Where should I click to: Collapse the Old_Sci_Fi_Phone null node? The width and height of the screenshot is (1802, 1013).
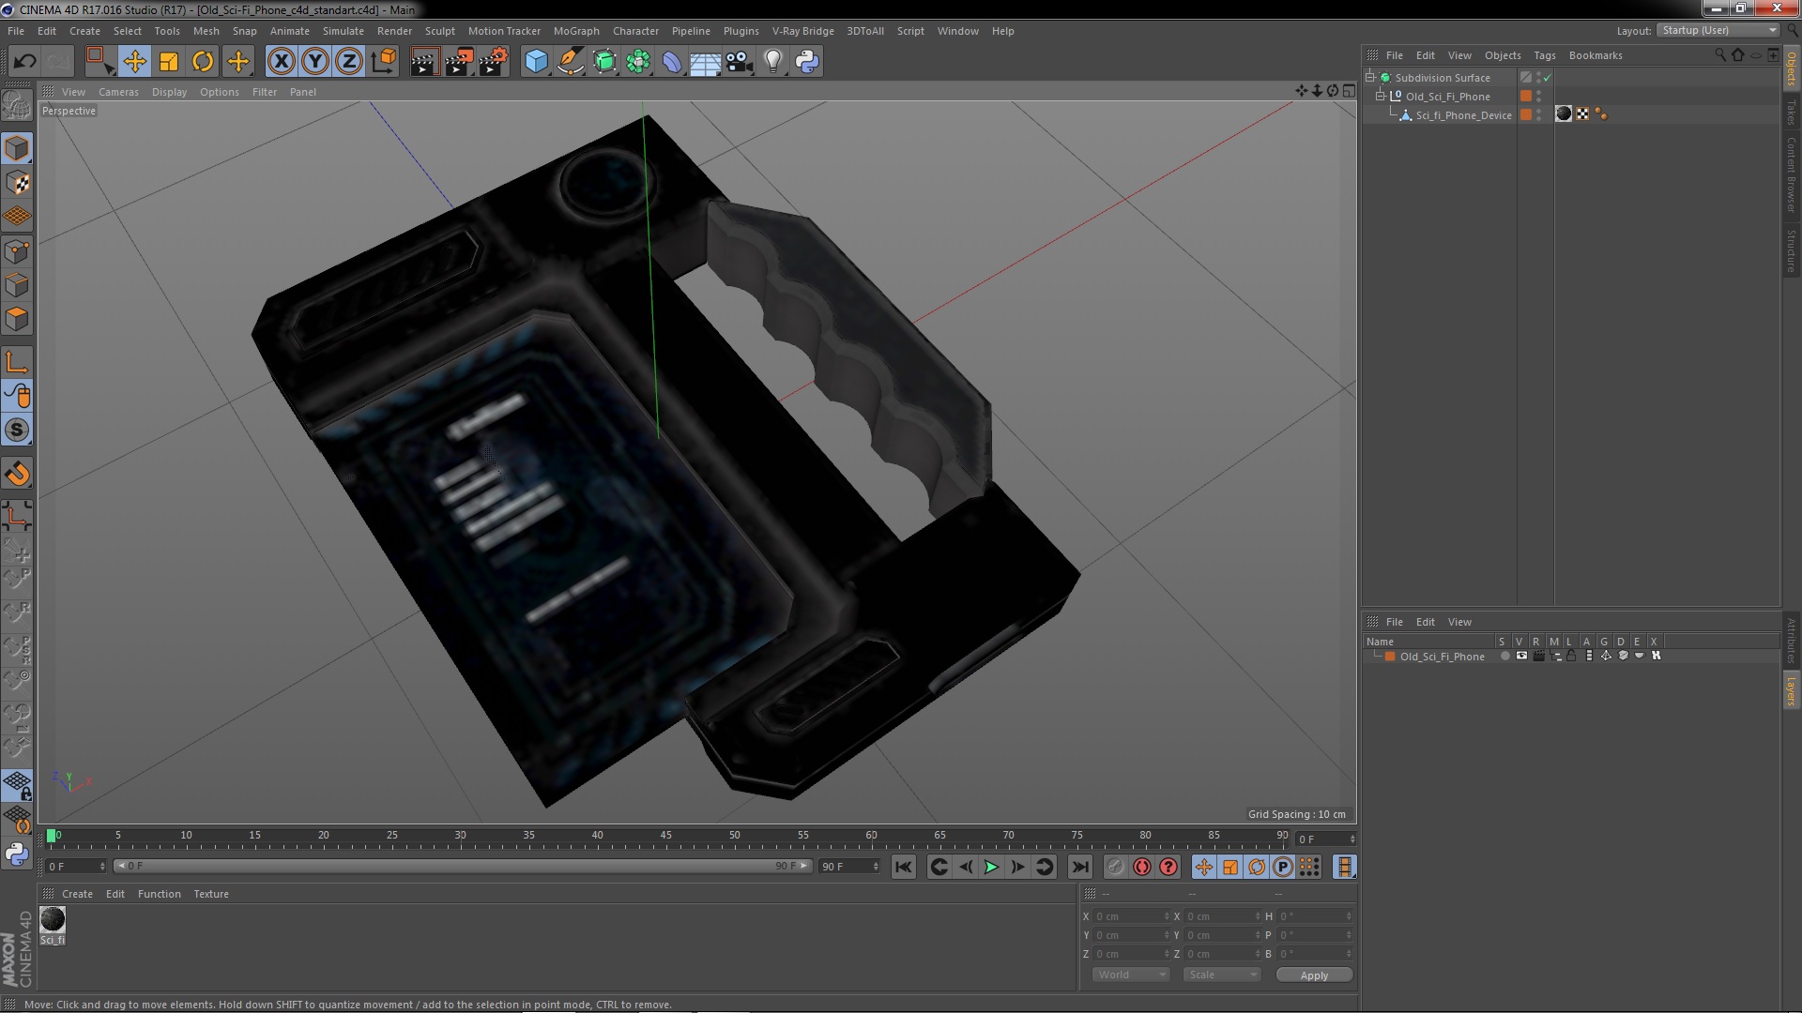1381,96
